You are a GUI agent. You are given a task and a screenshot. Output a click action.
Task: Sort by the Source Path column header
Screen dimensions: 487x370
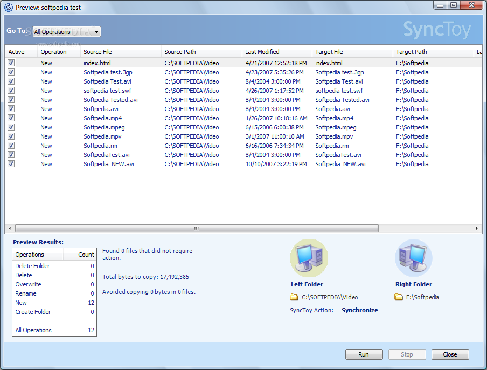pyautogui.click(x=201, y=52)
